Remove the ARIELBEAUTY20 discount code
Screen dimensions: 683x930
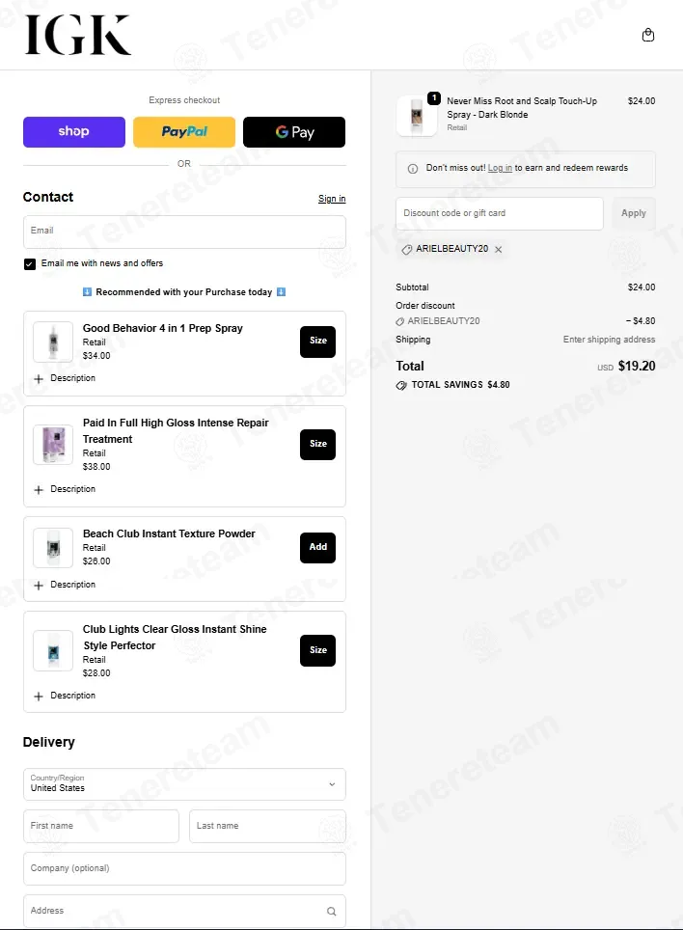click(x=499, y=250)
